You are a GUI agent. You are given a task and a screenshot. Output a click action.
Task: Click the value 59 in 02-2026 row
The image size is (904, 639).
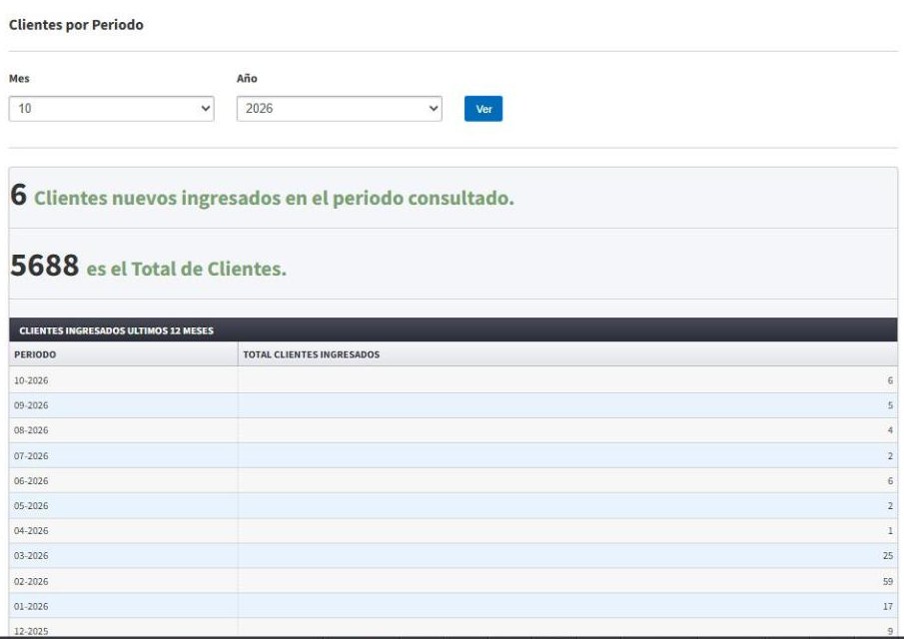888,581
